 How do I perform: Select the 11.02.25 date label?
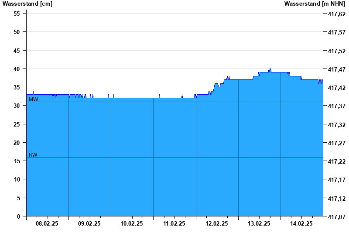[174, 223]
